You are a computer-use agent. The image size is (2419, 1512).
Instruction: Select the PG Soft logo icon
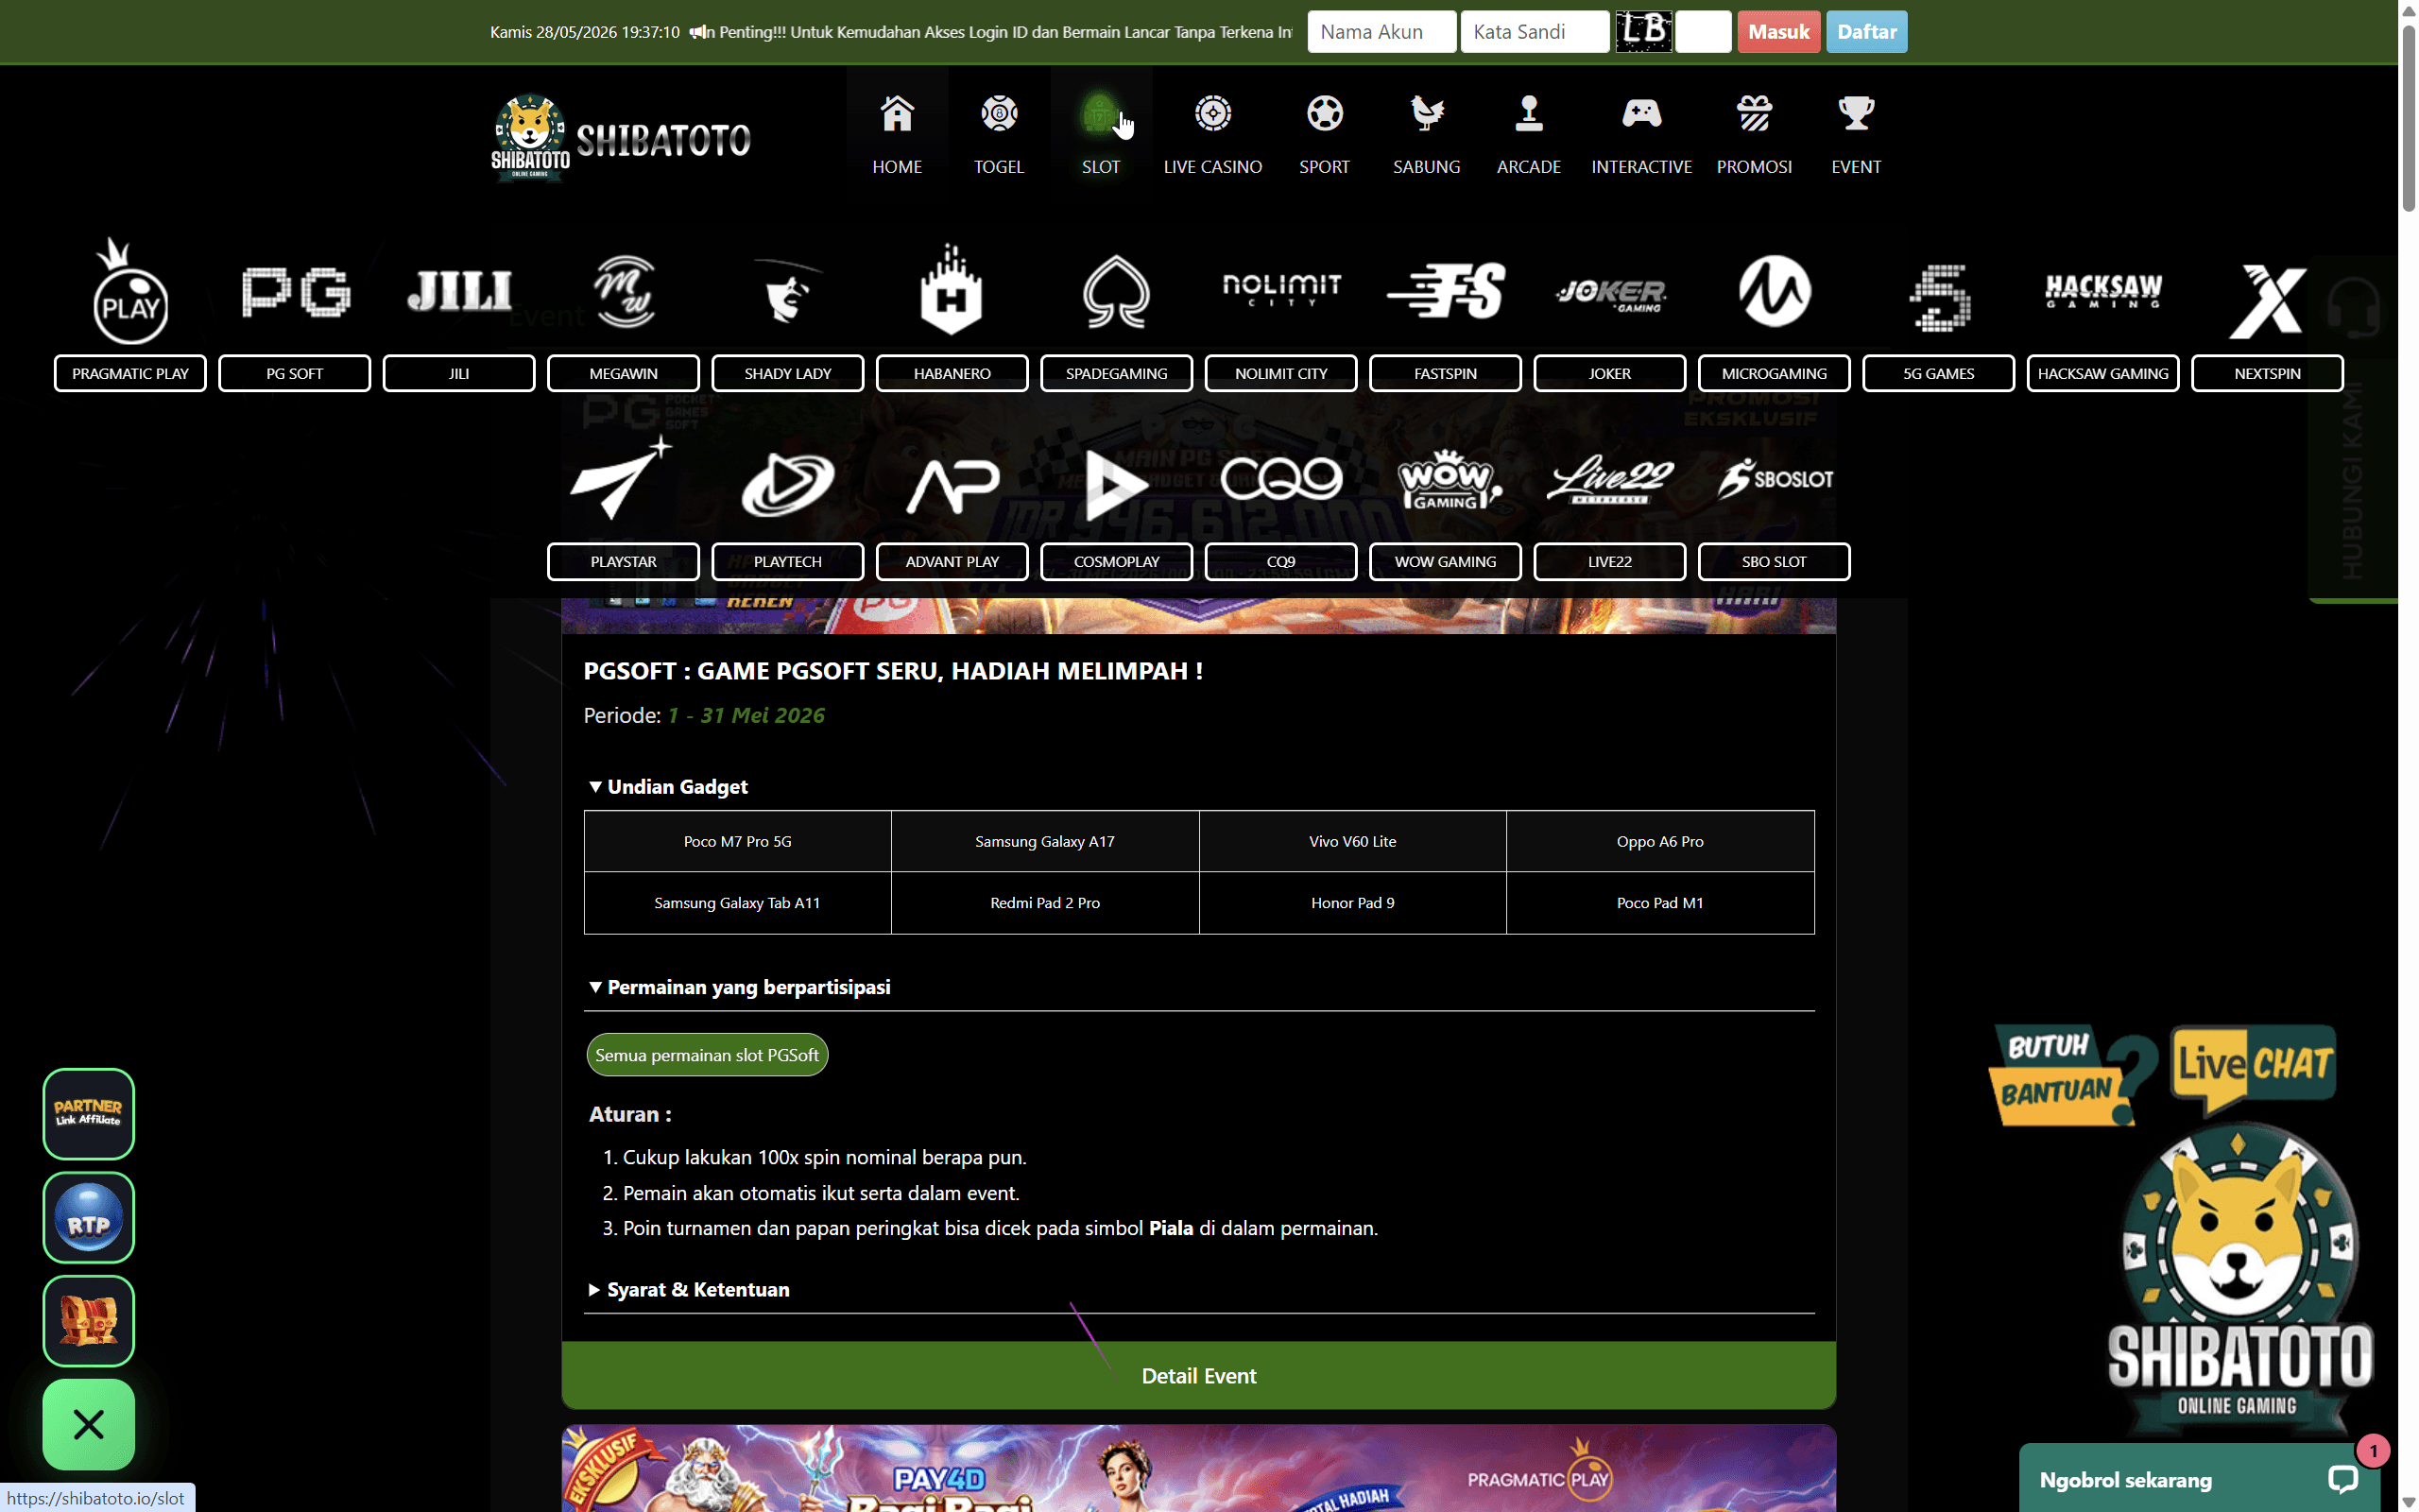tap(295, 292)
